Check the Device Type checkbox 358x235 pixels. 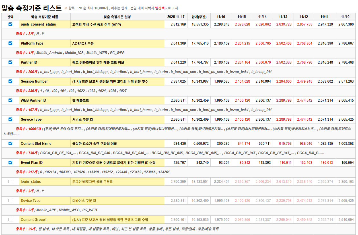point(11,201)
